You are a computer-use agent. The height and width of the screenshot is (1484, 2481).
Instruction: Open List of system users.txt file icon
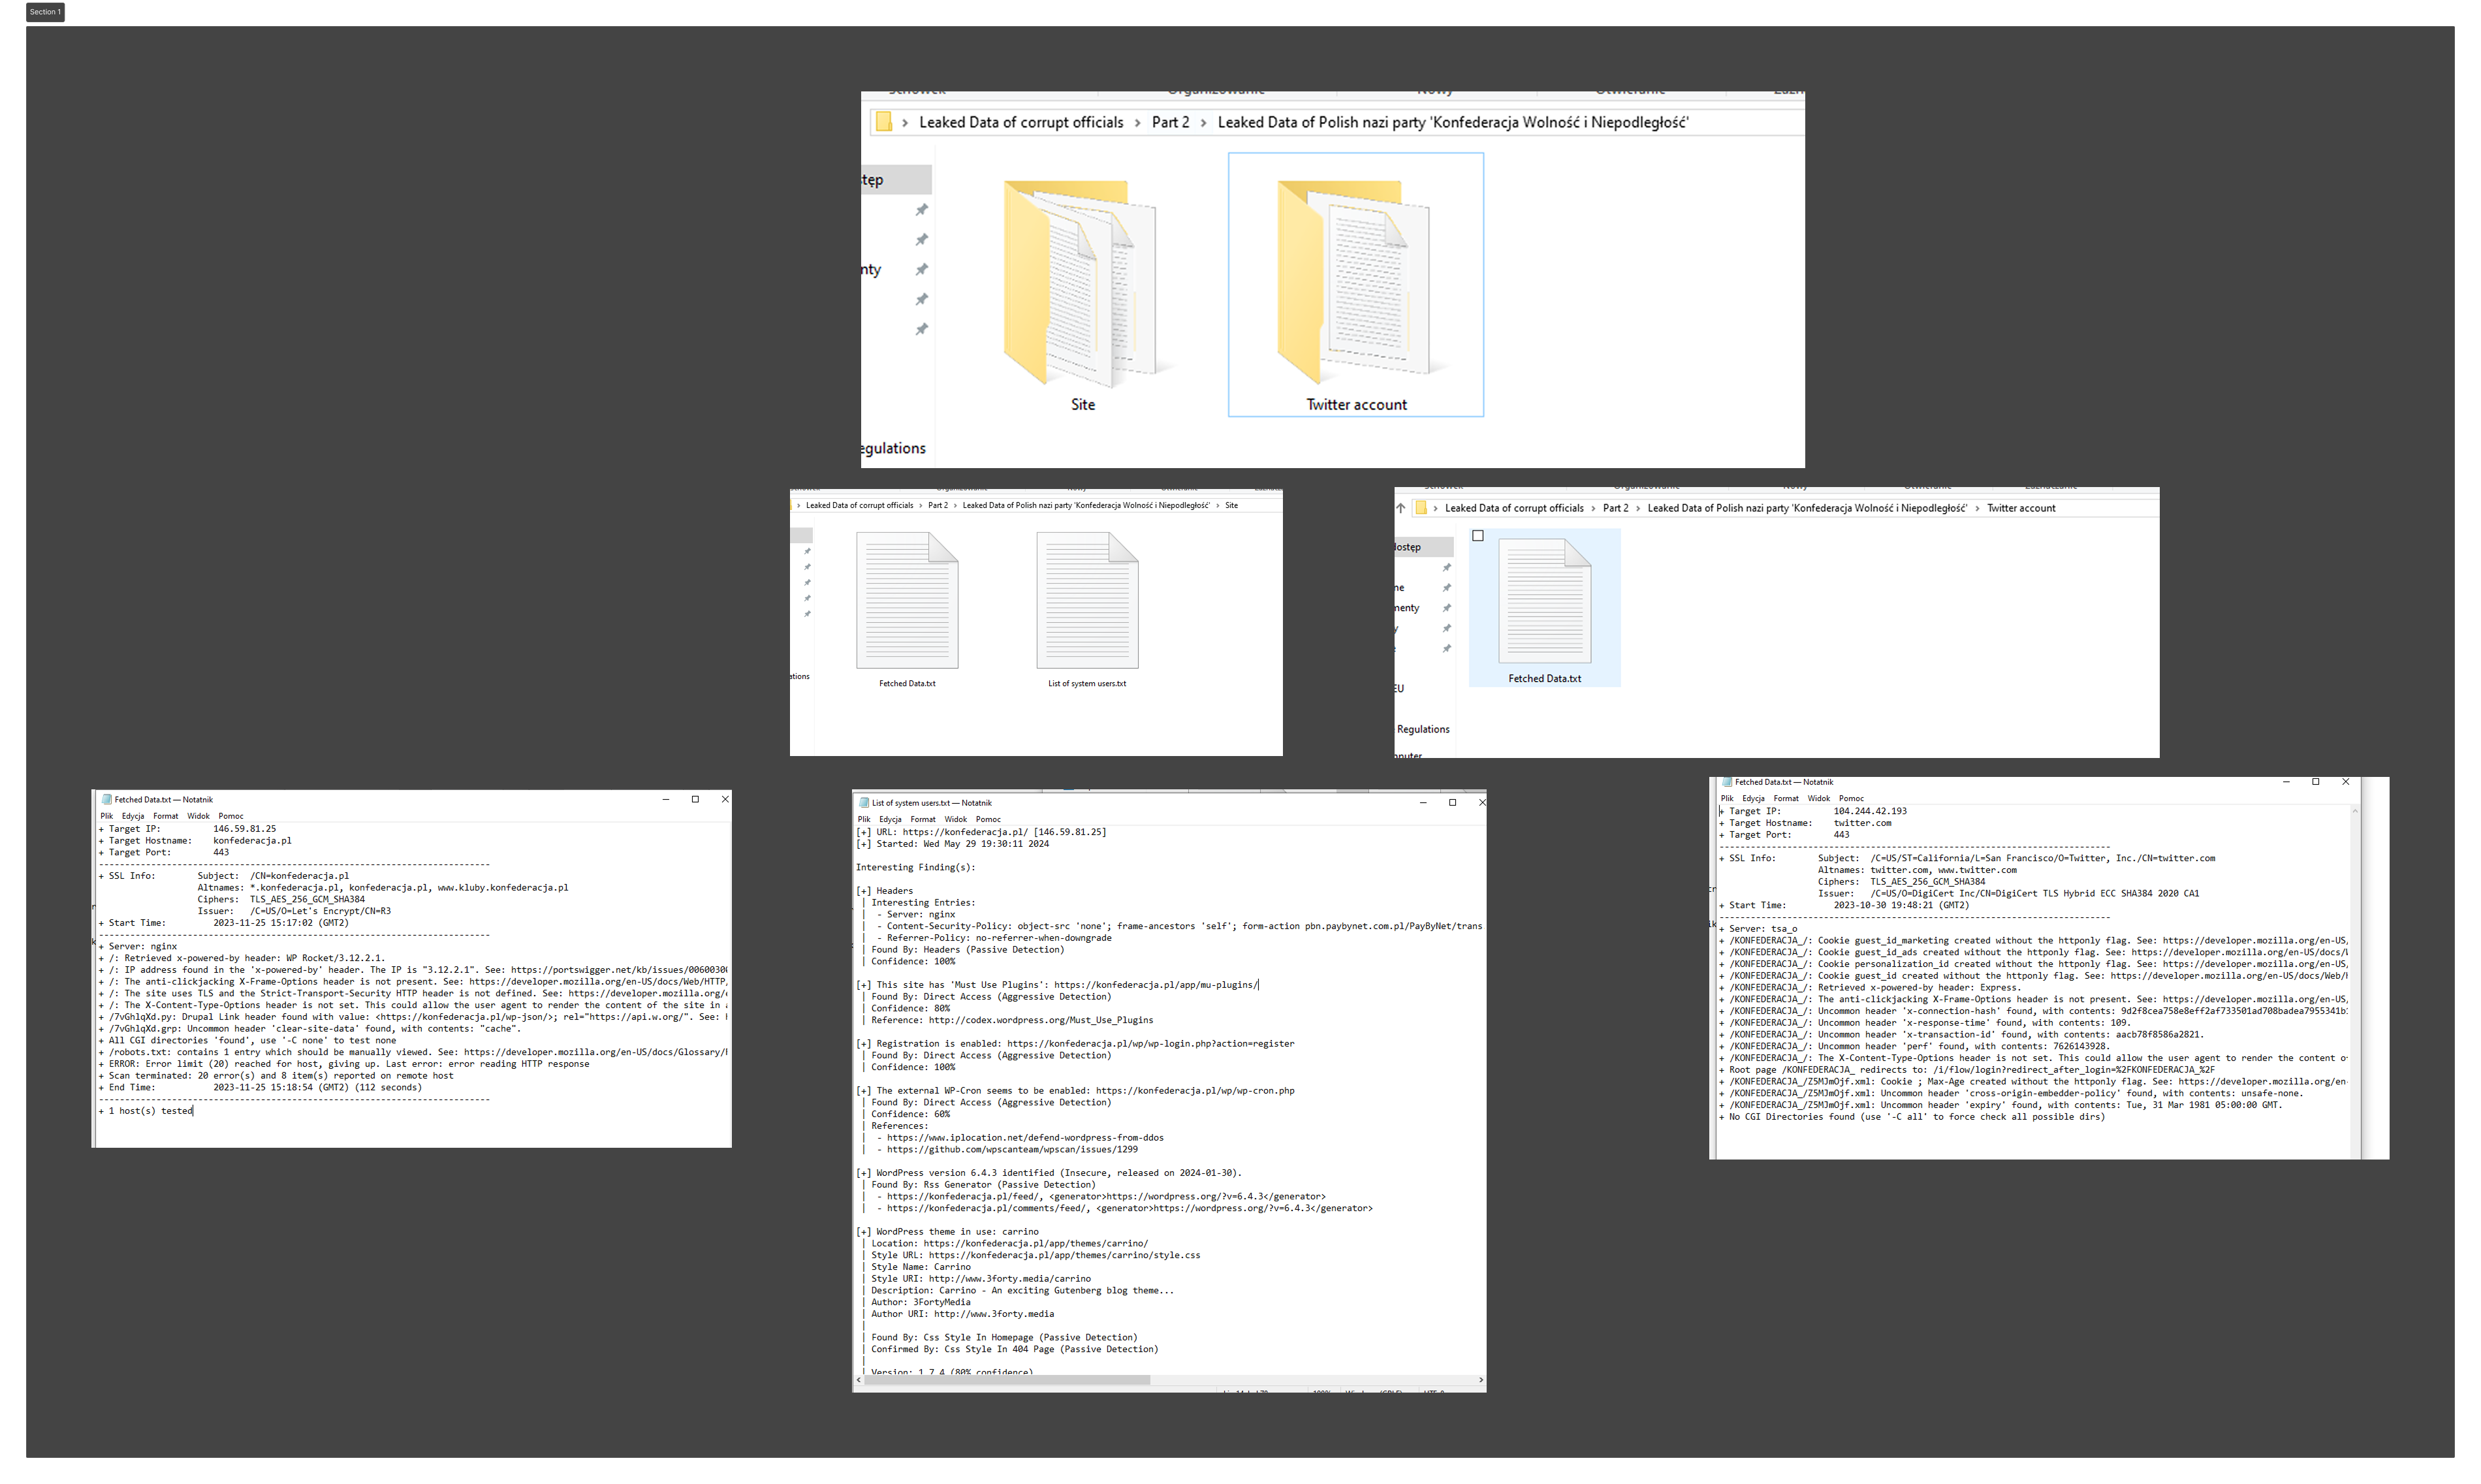point(1087,600)
